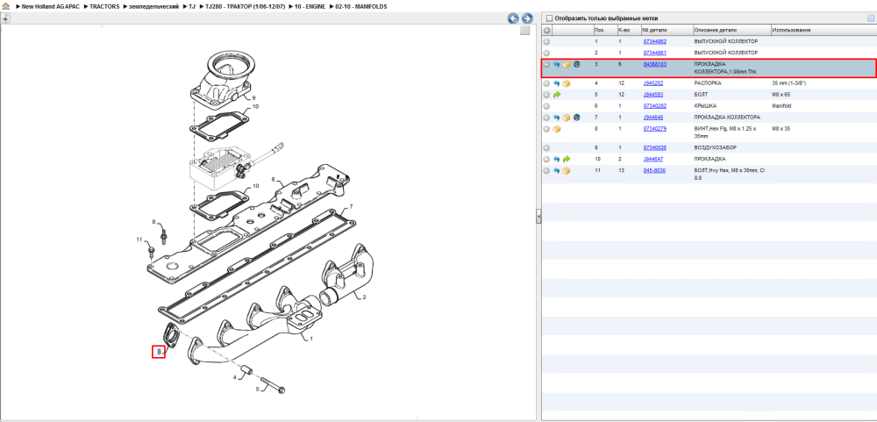This screenshot has width=877, height=422.
Task: Click the box icon on position 7 row
Action: pos(566,118)
